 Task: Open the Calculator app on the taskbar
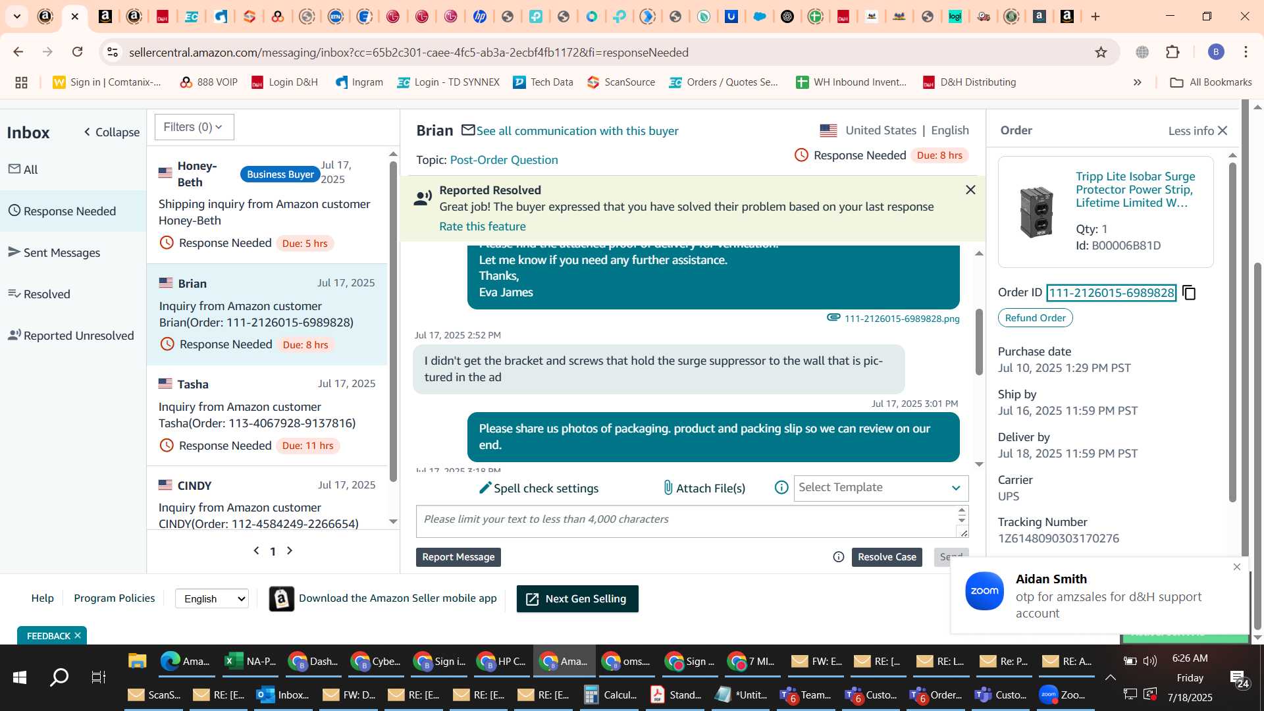[610, 695]
